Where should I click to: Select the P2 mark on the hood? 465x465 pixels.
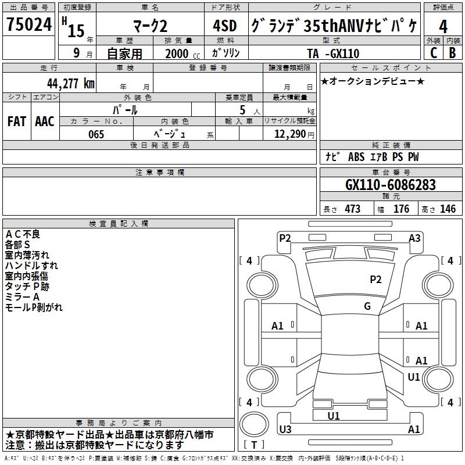pos(375,280)
